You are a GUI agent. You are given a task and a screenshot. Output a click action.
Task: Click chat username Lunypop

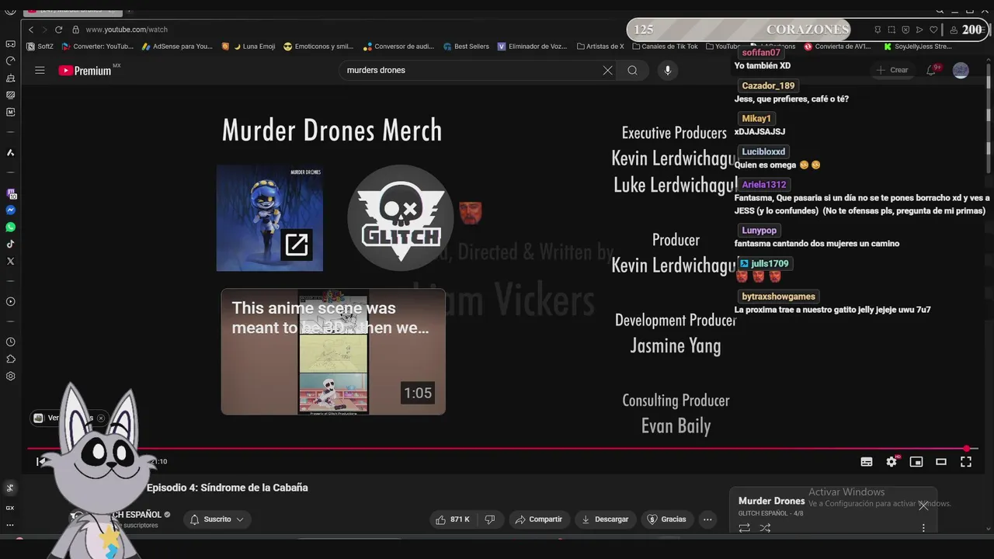coord(759,231)
